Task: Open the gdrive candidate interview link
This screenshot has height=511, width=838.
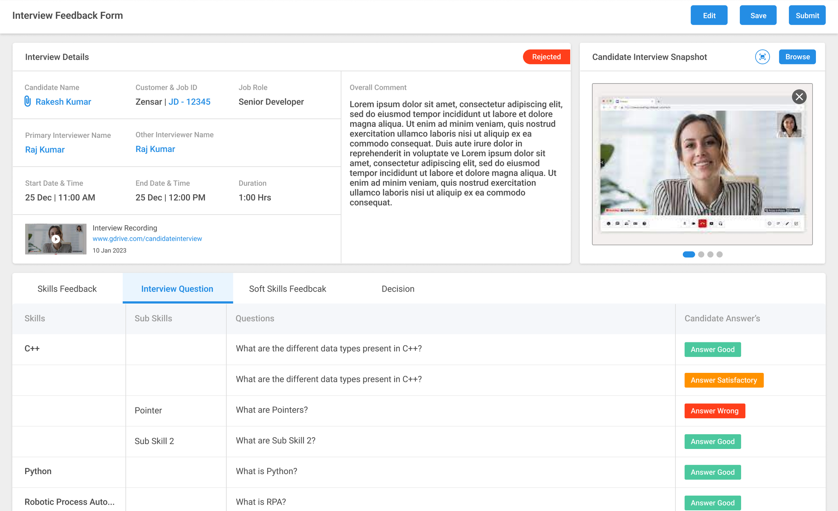Action: coord(147,238)
